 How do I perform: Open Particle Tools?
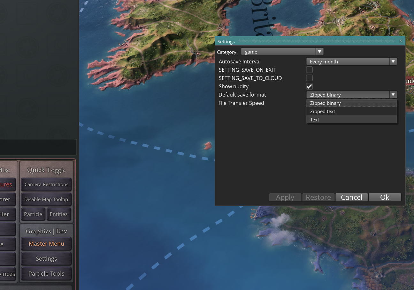coord(46,273)
